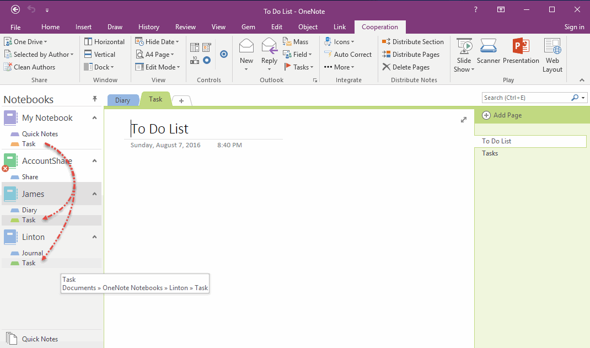
Task: Open the File menu
Action: coord(15,27)
